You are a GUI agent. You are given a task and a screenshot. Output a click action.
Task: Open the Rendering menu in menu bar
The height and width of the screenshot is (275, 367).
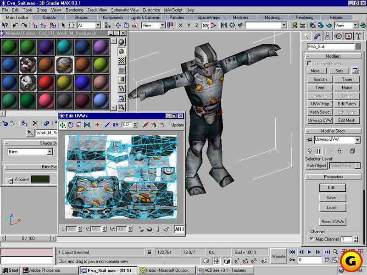coord(74,10)
